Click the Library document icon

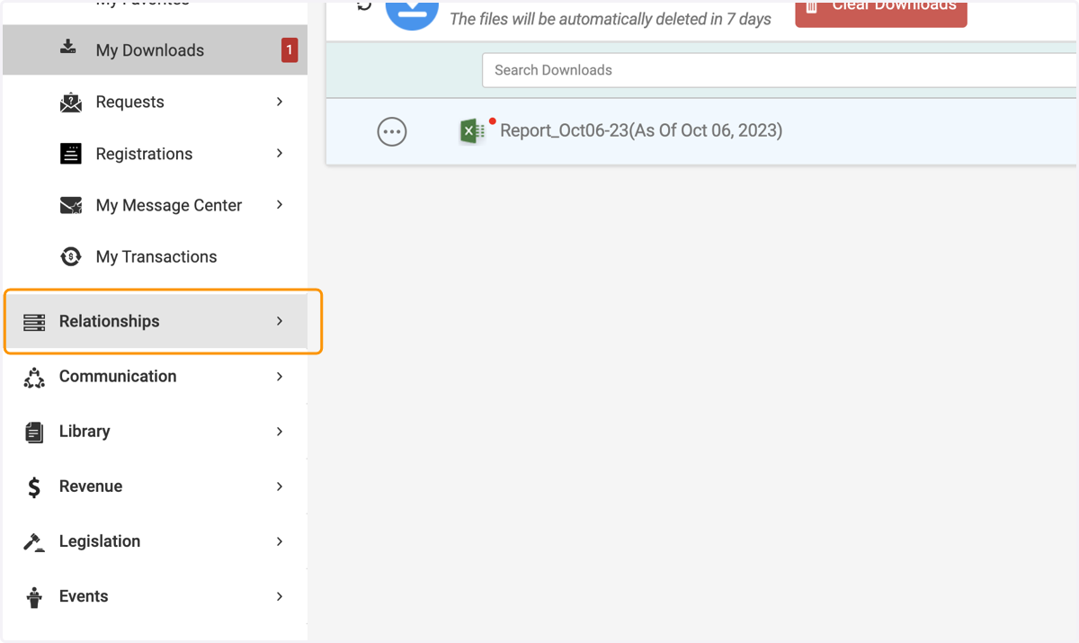(x=34, y=433)
